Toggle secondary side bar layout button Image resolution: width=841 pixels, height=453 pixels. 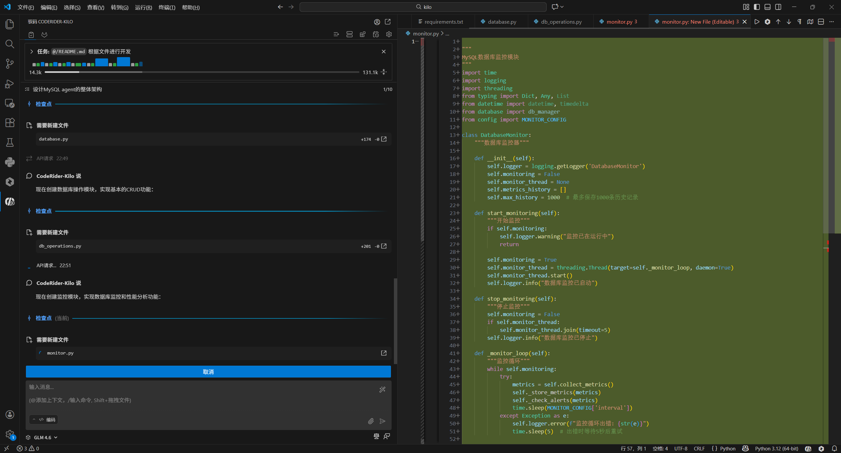[778, 7]
